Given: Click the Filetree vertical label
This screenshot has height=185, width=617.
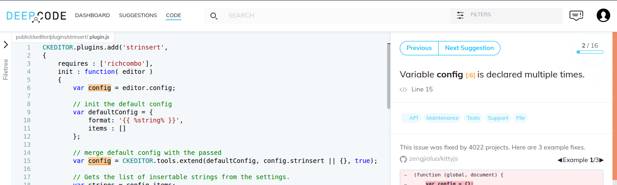Looking at the screenshot, I should (x=6, y=69).
